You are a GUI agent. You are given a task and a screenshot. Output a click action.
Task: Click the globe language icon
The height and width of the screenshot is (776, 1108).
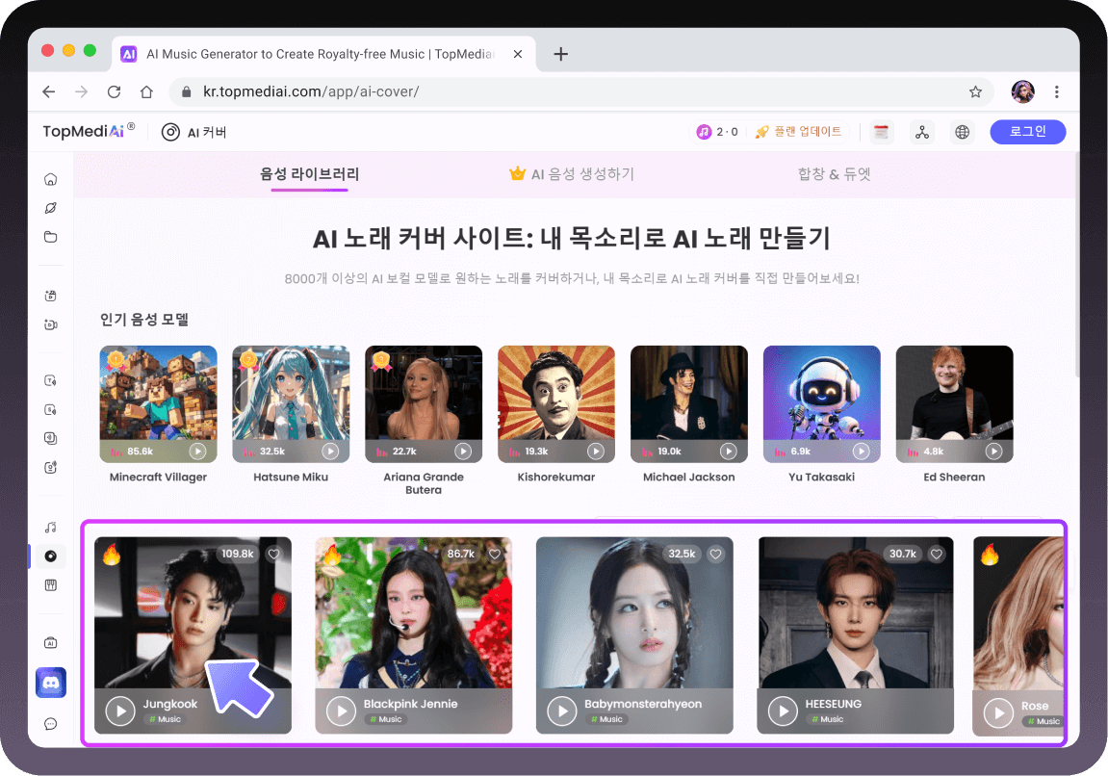[x=961, y=132]
